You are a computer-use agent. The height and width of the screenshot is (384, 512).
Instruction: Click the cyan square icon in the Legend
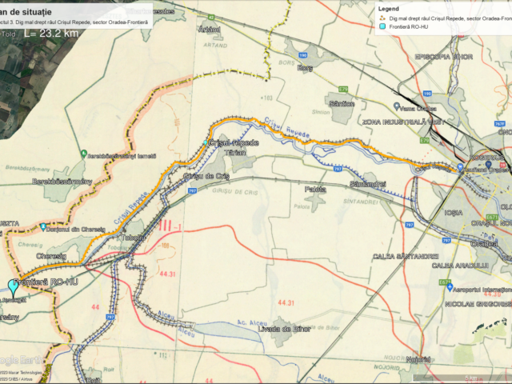pos(382,26)
